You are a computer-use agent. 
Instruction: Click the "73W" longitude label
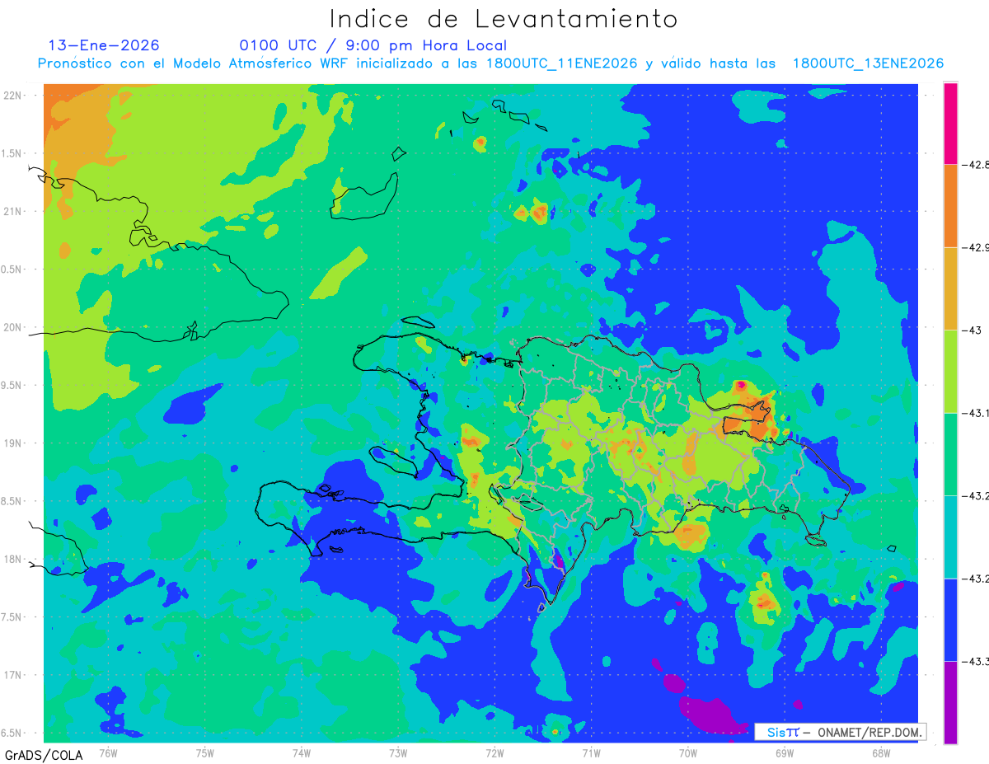(398, 752)
